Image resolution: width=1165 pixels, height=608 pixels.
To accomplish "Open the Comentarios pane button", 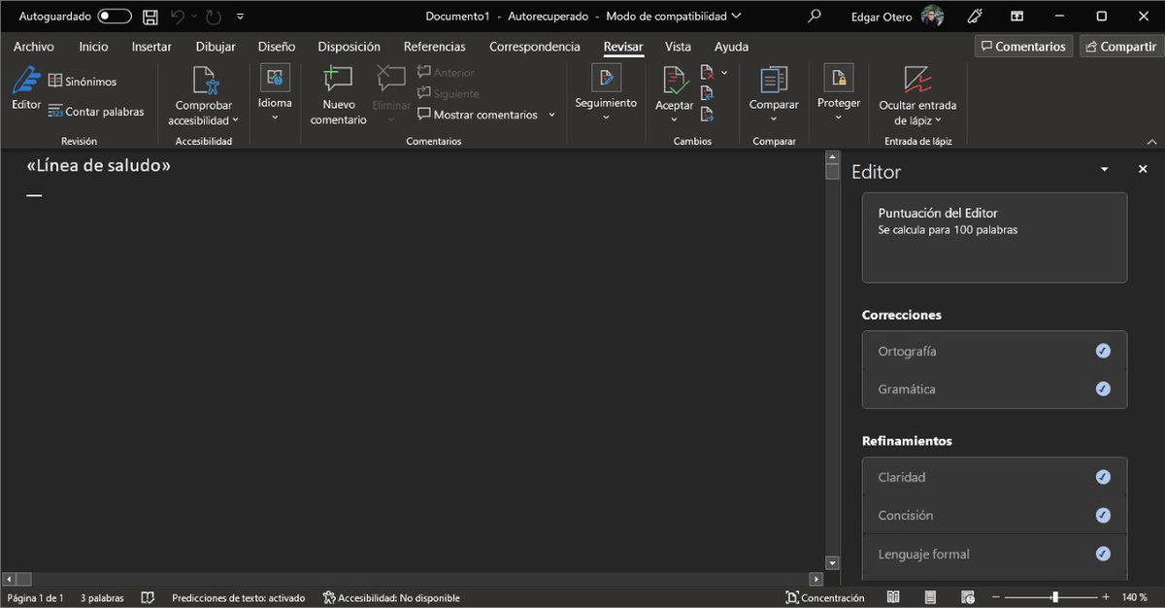I will (1023, 46).
